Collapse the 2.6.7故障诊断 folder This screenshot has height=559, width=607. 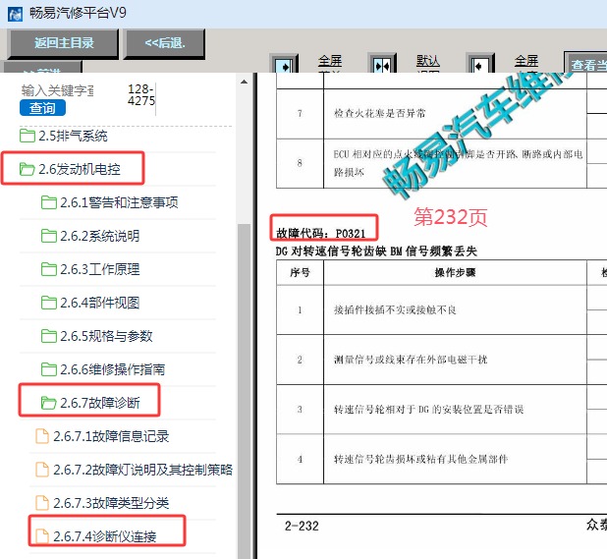tap(90, 403)
